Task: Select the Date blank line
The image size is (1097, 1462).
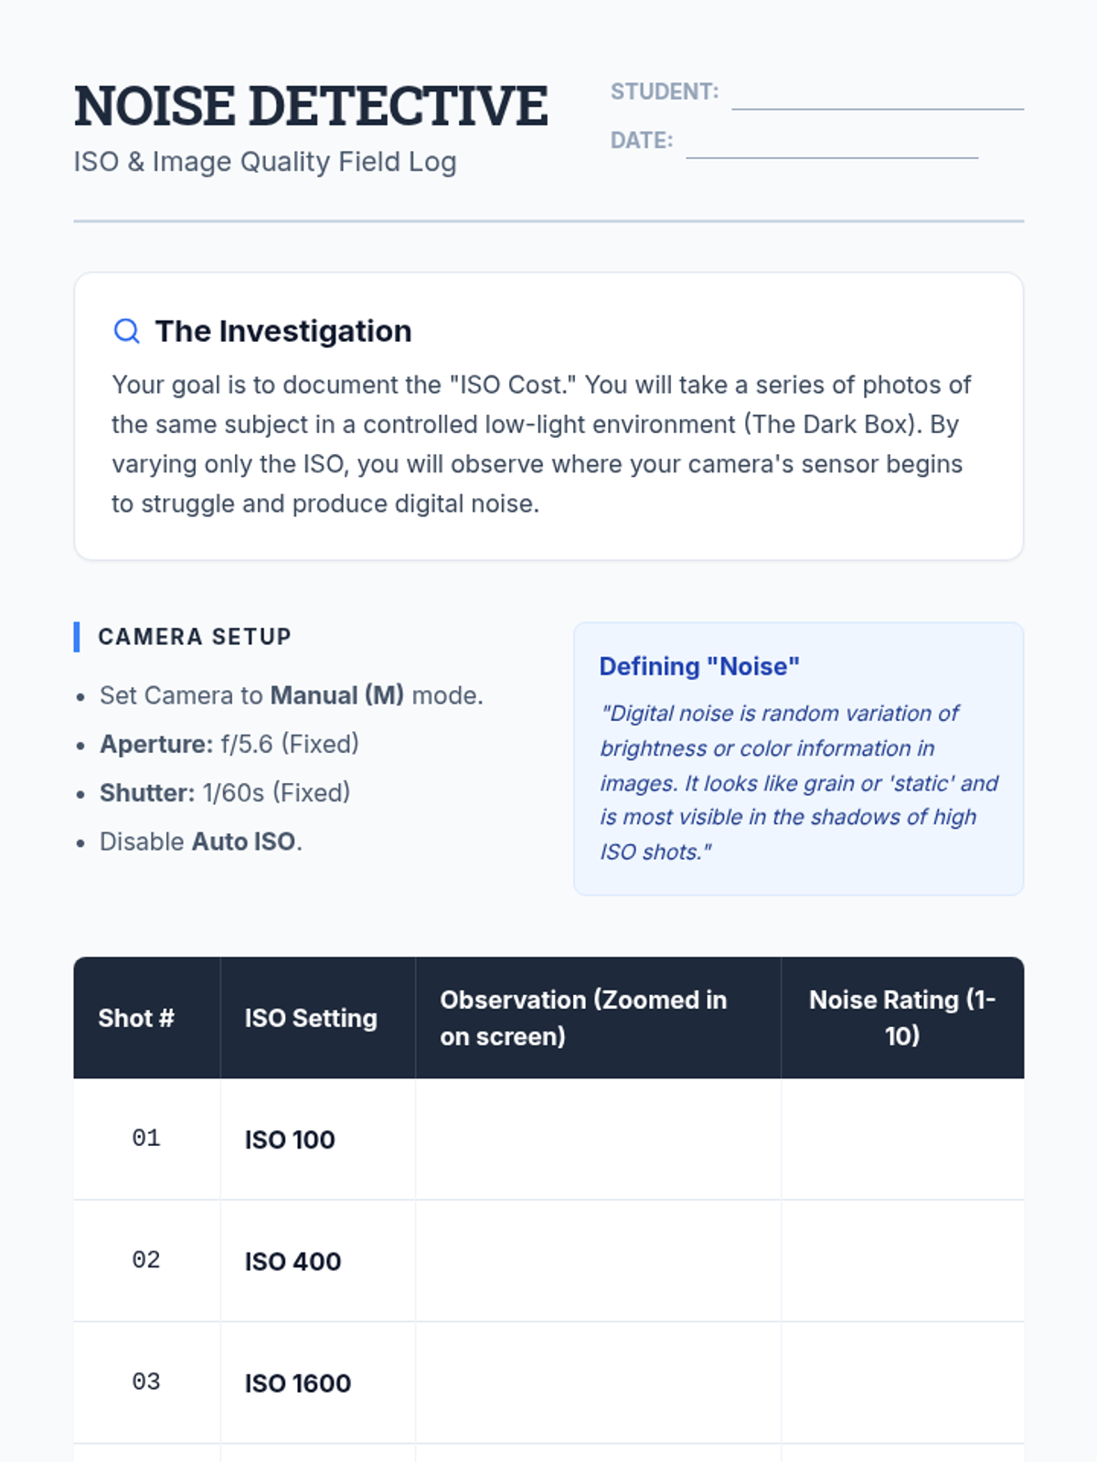Action: tap(832, 144)
